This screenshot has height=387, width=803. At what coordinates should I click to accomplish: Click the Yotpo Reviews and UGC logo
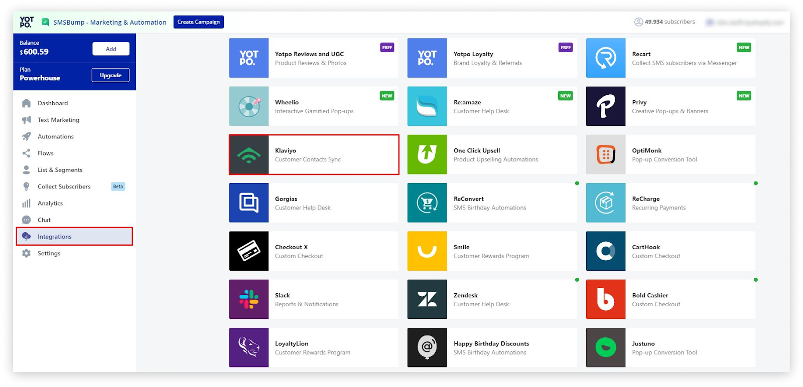pos(249,58)
